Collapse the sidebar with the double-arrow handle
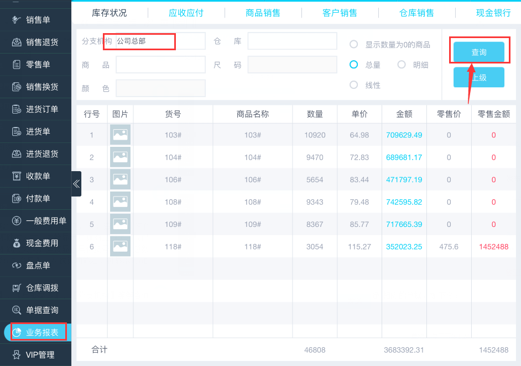 (x=76, y=184)
